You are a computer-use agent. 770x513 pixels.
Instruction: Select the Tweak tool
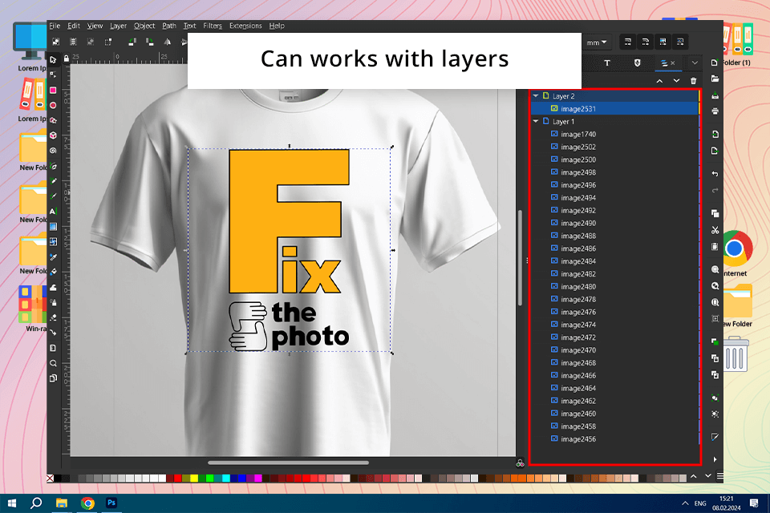(53, 287)
